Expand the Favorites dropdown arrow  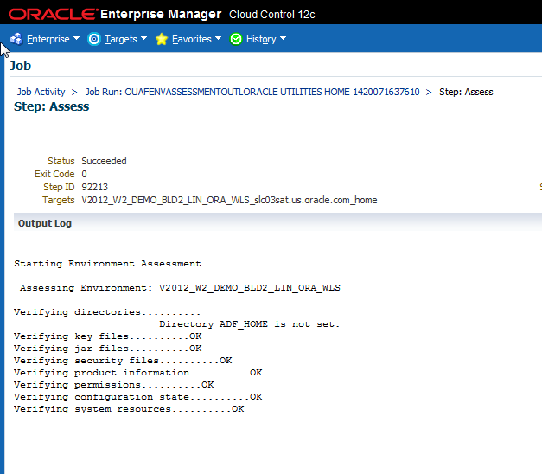218,38
